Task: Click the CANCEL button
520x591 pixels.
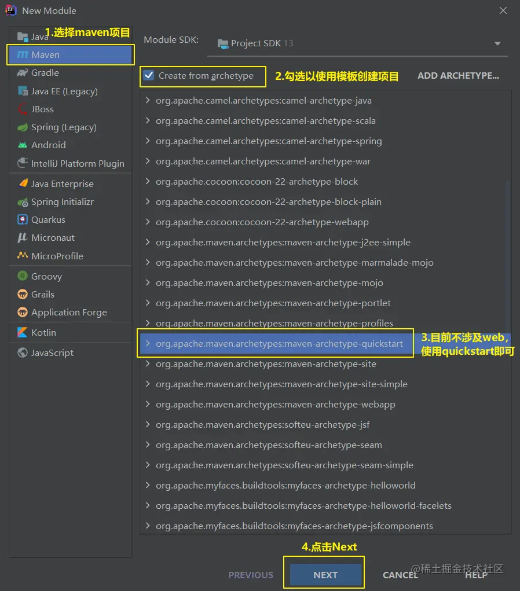Action: [401, 575]
